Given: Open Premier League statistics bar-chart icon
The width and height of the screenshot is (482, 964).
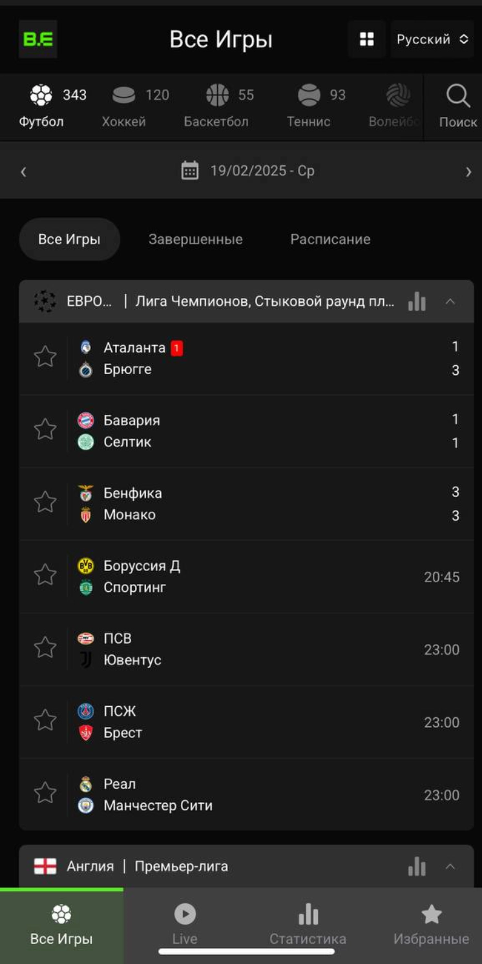Looking at the screenshot, I should (417, 866).
